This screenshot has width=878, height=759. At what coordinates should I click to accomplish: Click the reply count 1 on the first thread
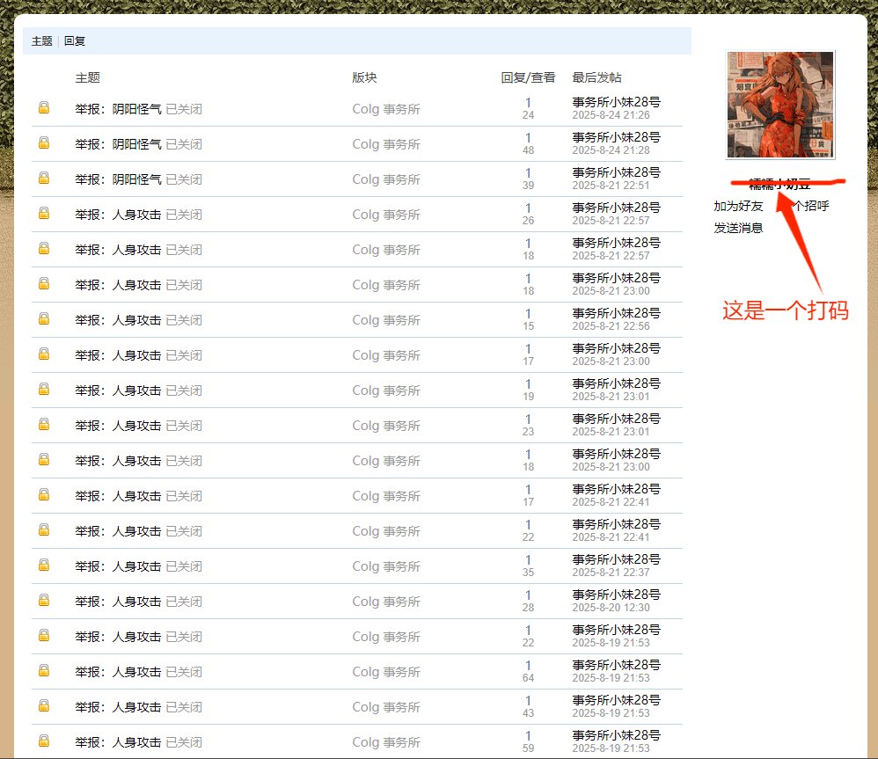click(528, 102)
